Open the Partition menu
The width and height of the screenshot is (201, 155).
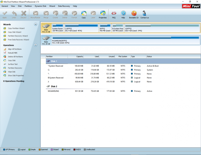coord(28,6)
